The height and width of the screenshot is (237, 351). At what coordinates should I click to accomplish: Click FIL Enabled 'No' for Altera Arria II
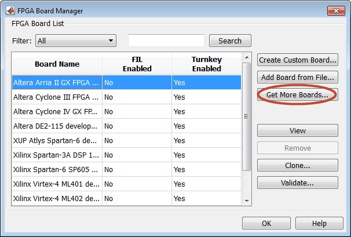point(137,82)
